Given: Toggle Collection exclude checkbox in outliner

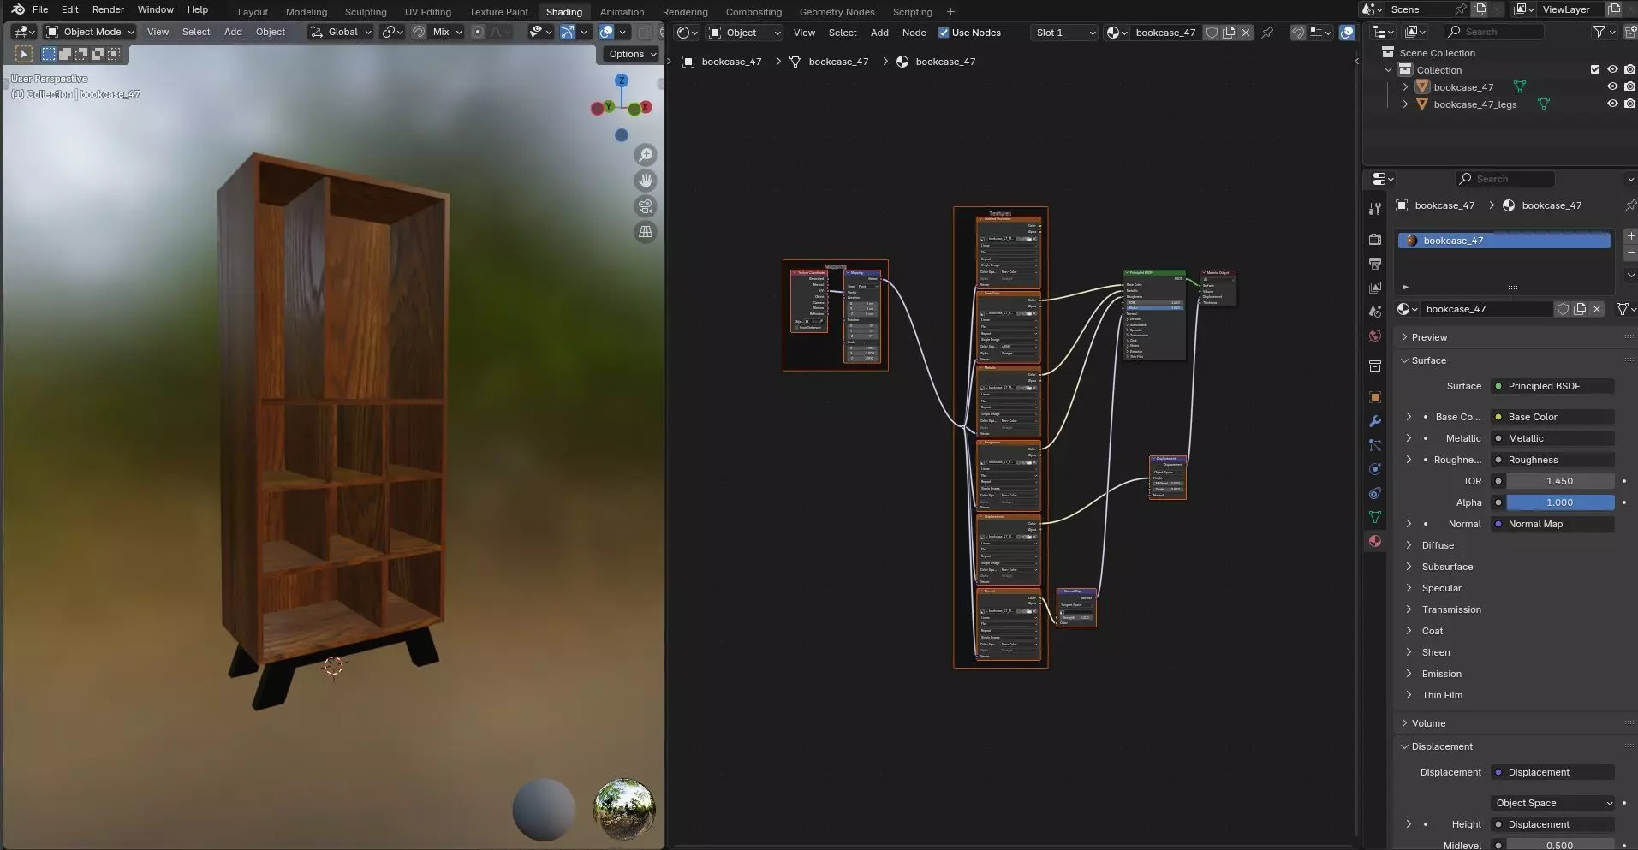Looking at the screenshot, I should click(x=1594, y=69).
